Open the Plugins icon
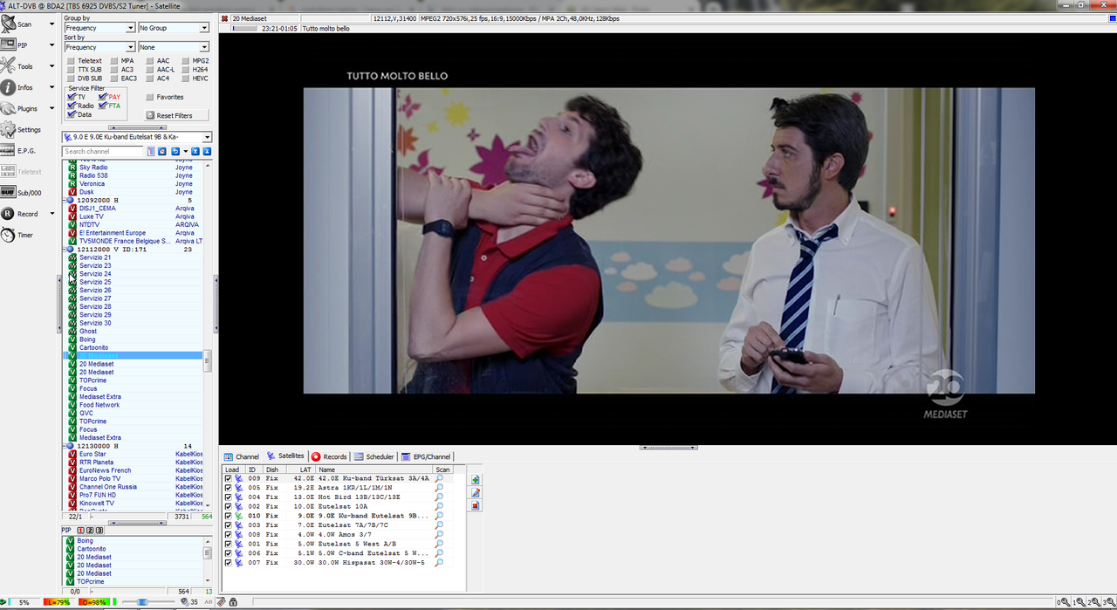The height and width of the screenshot is (610, 1117). pyautogui.click(x=9, y=108)
